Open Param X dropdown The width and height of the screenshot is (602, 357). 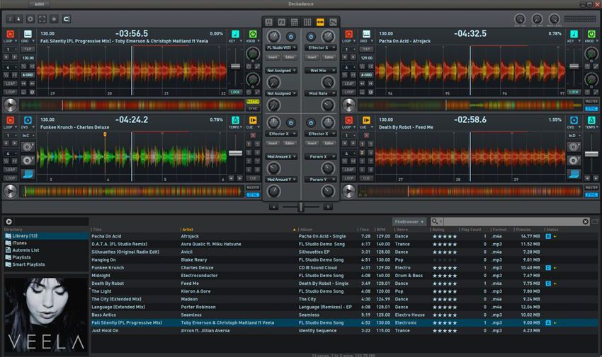click(x=321, y=157)
